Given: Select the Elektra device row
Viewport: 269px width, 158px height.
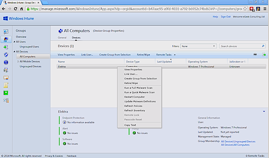Looking at the screenshot, I should click(161, 67).
